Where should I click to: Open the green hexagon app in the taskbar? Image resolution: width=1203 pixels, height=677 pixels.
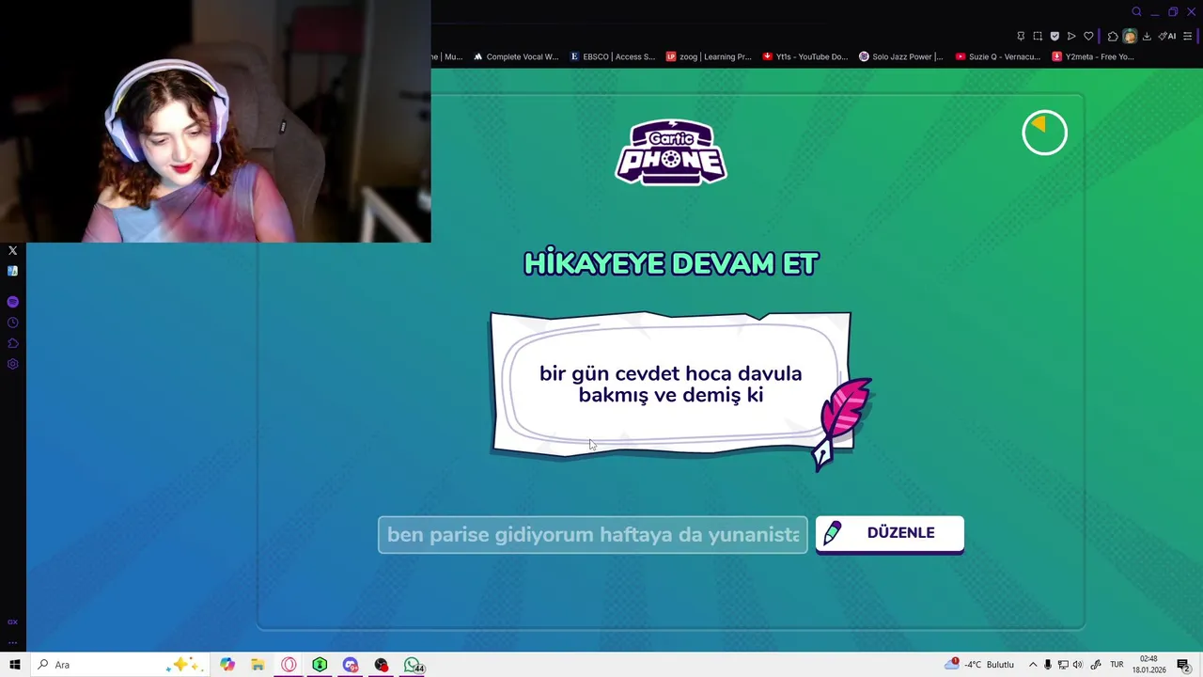[320, 665]
